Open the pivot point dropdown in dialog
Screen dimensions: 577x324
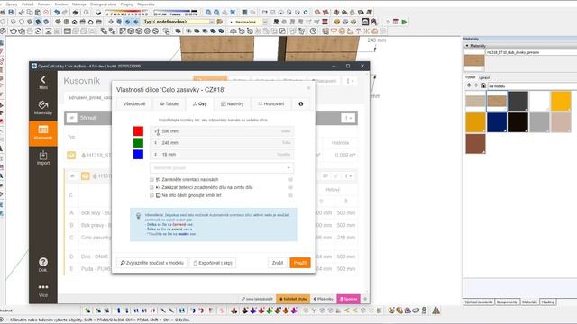click(222, 168)
